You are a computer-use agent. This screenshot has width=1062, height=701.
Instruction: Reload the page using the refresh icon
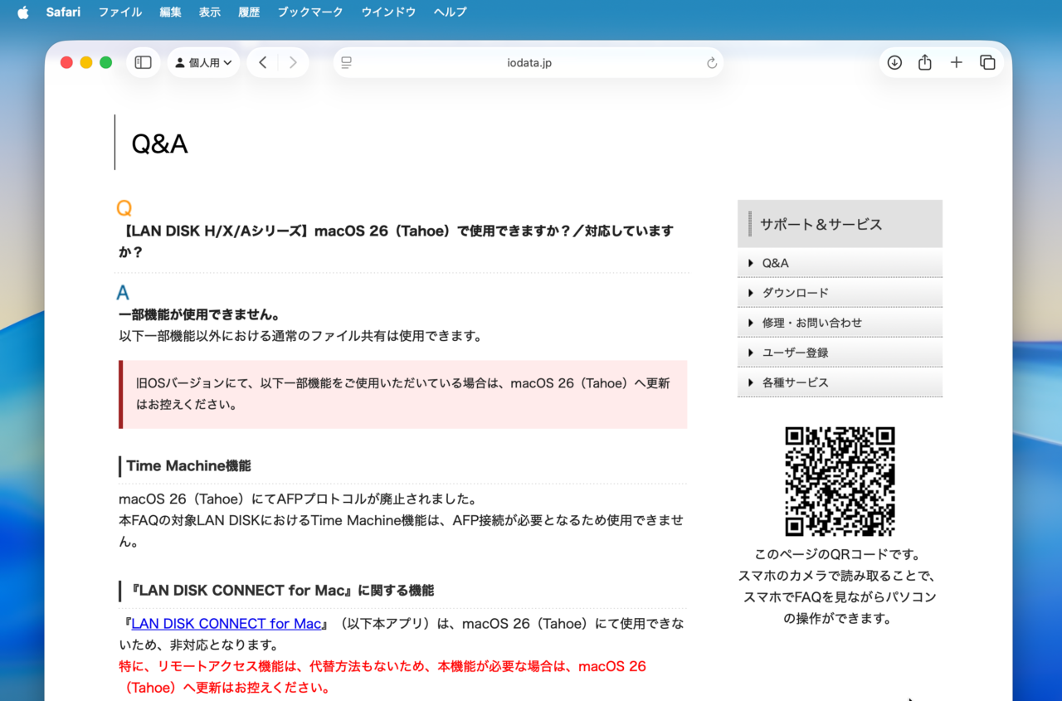711,62
